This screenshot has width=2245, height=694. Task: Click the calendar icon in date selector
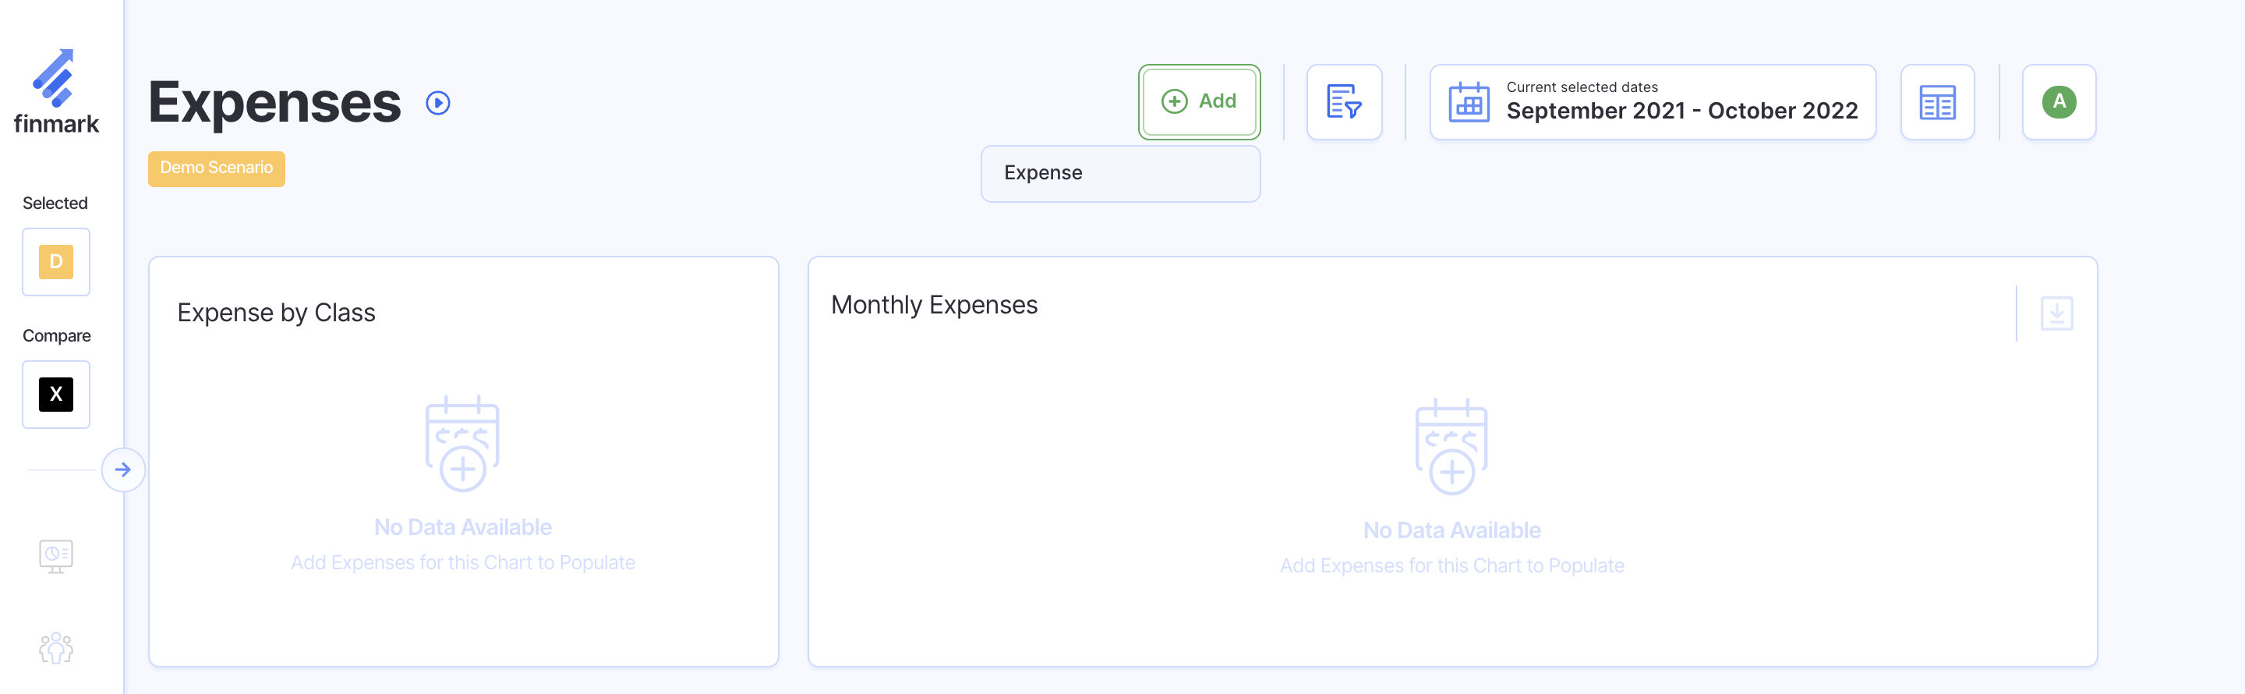click(1469, 102)
